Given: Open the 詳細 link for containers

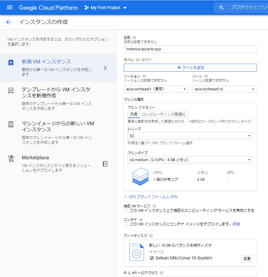Looking at the screenshot, I should click(x=236, y=224).
